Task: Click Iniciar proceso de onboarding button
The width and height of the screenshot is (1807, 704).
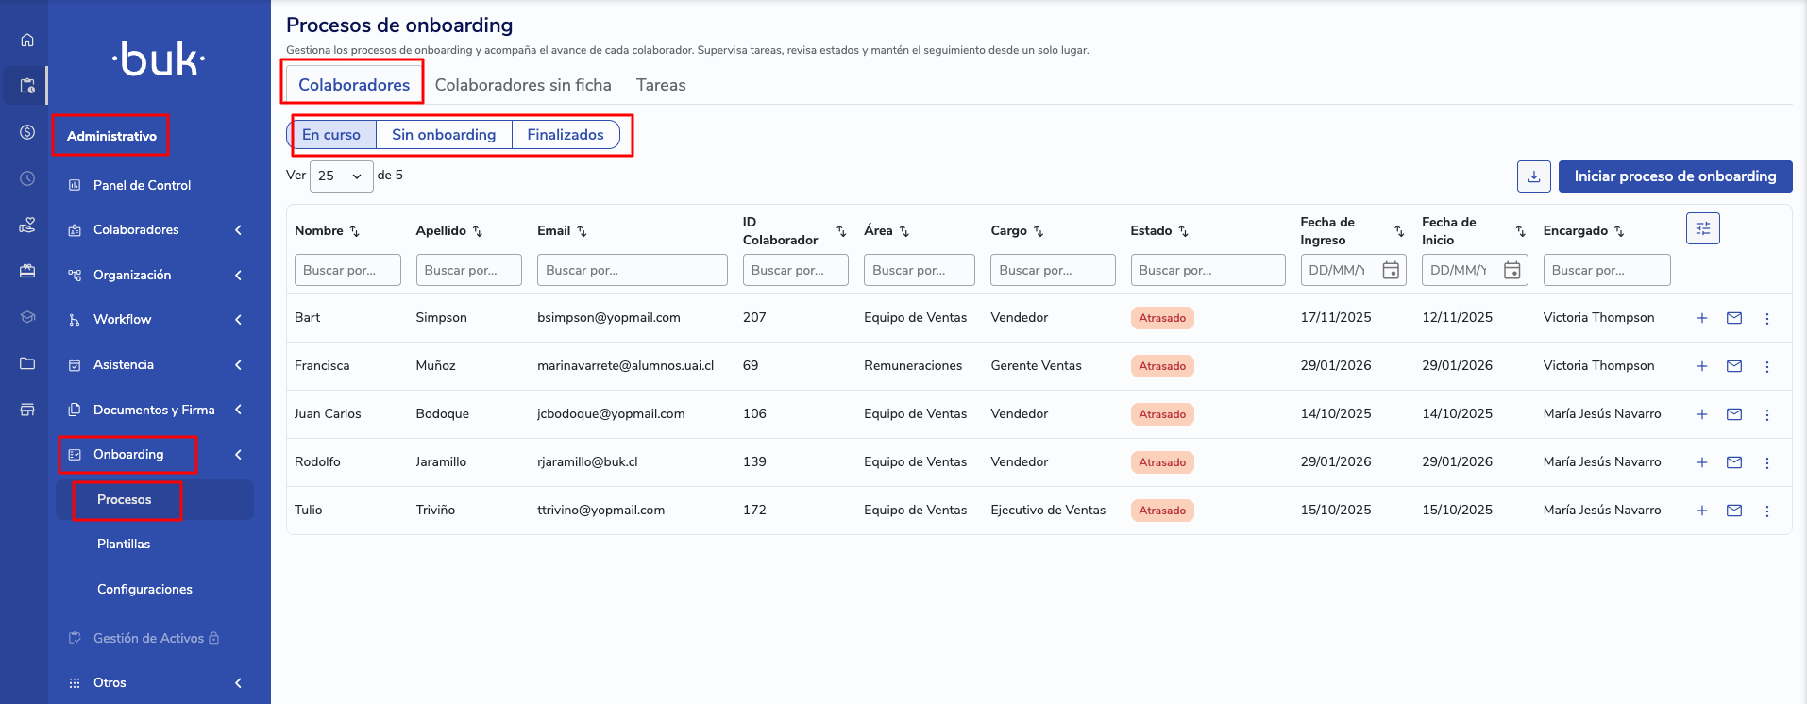Action: (x=1674, y=176)
